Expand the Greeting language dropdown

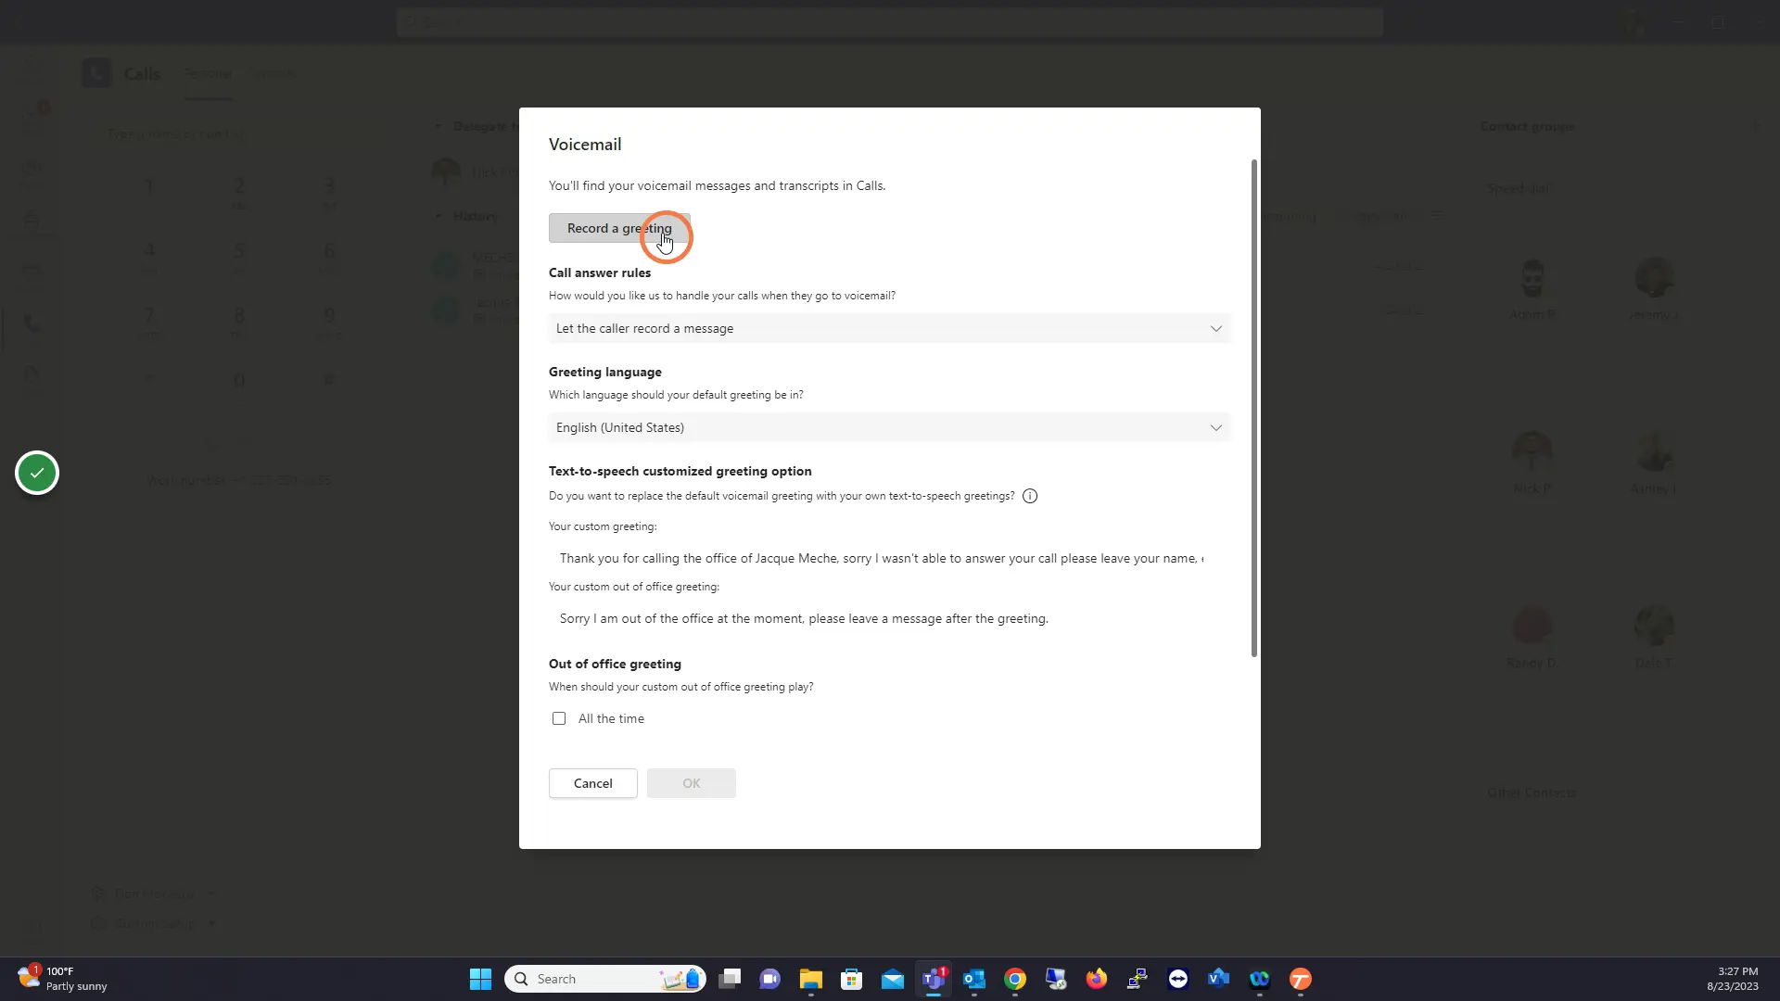[889, 427]
